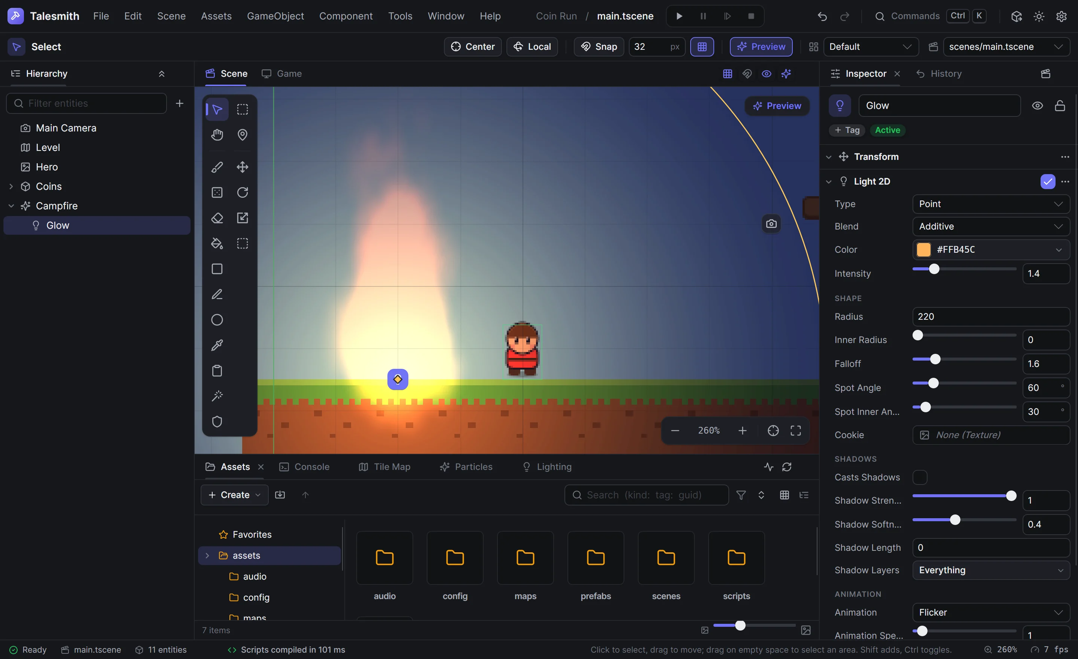Toggle the Light 2D component checkbox
Viewport: 1078px width, 659px height.
click(x=1048, y=182)
